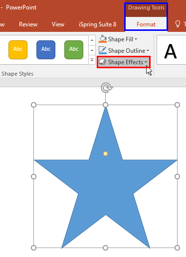This screenshot has width=186, height=257.
Task: Show previous row of shape styles
Action: click(x=92, y=40)
